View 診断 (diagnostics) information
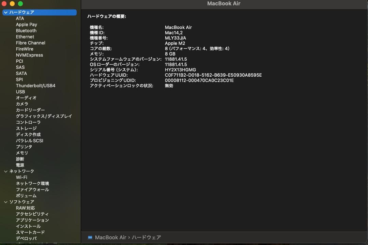 click(x=20, y=159)
